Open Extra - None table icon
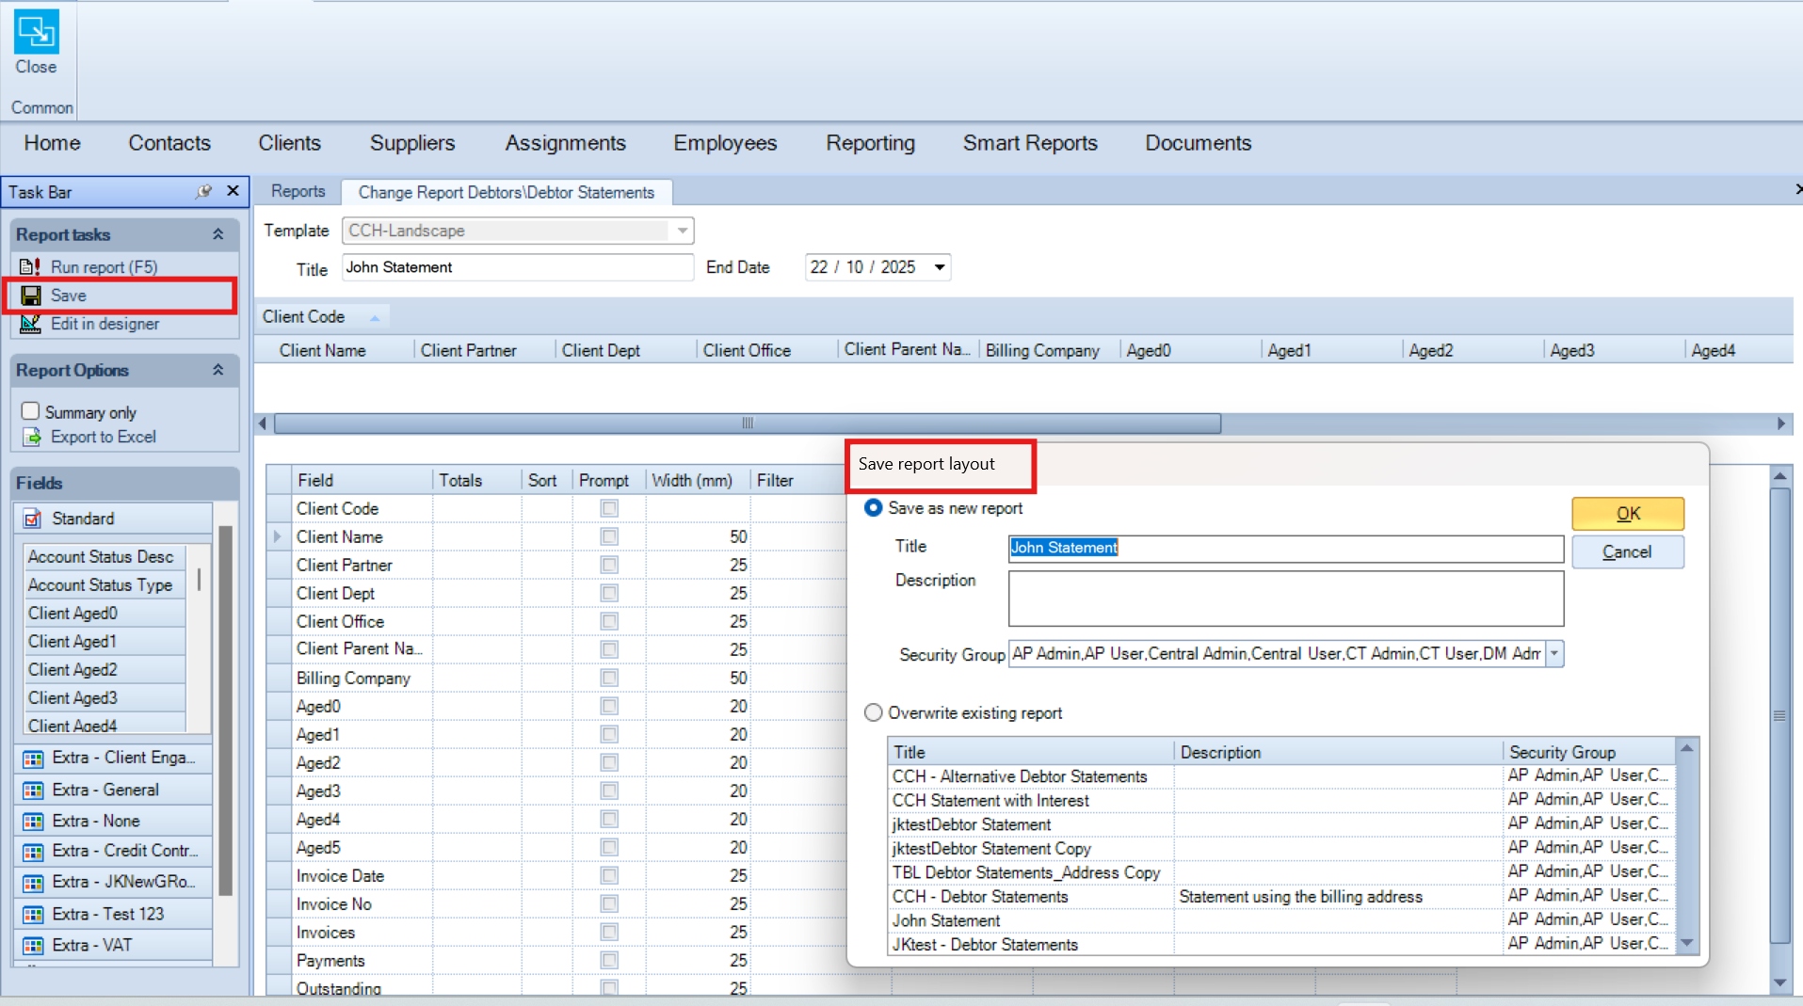Image resolution: width=1803 pixels, height=1006 pixels. click(33, 822)
